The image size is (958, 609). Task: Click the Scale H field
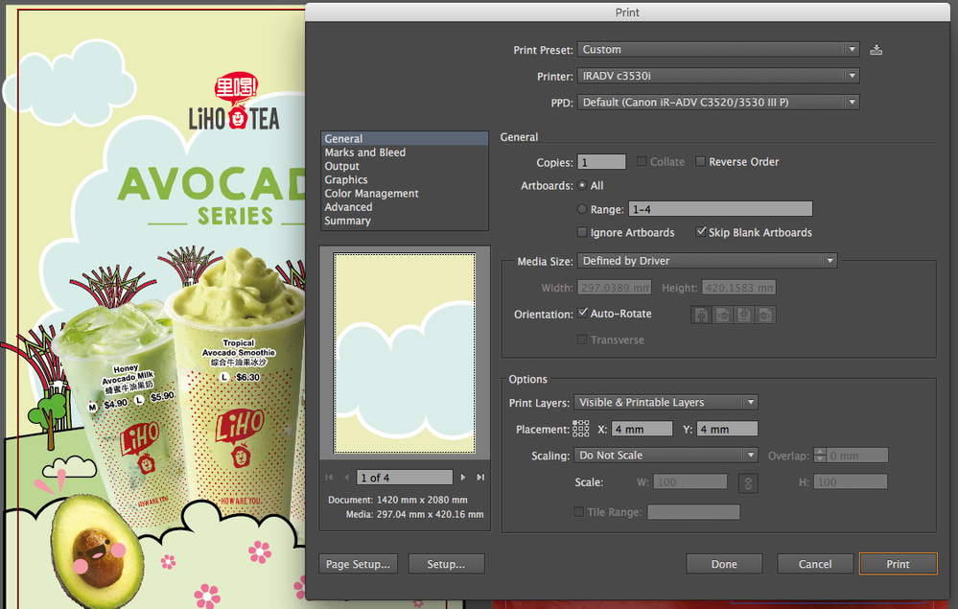pyautogui.click(x=851, y=482)
